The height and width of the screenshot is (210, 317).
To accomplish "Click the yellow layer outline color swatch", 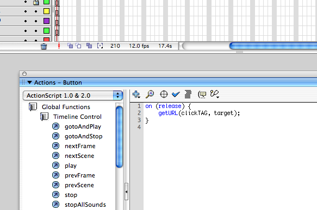I will coord(47,11).
